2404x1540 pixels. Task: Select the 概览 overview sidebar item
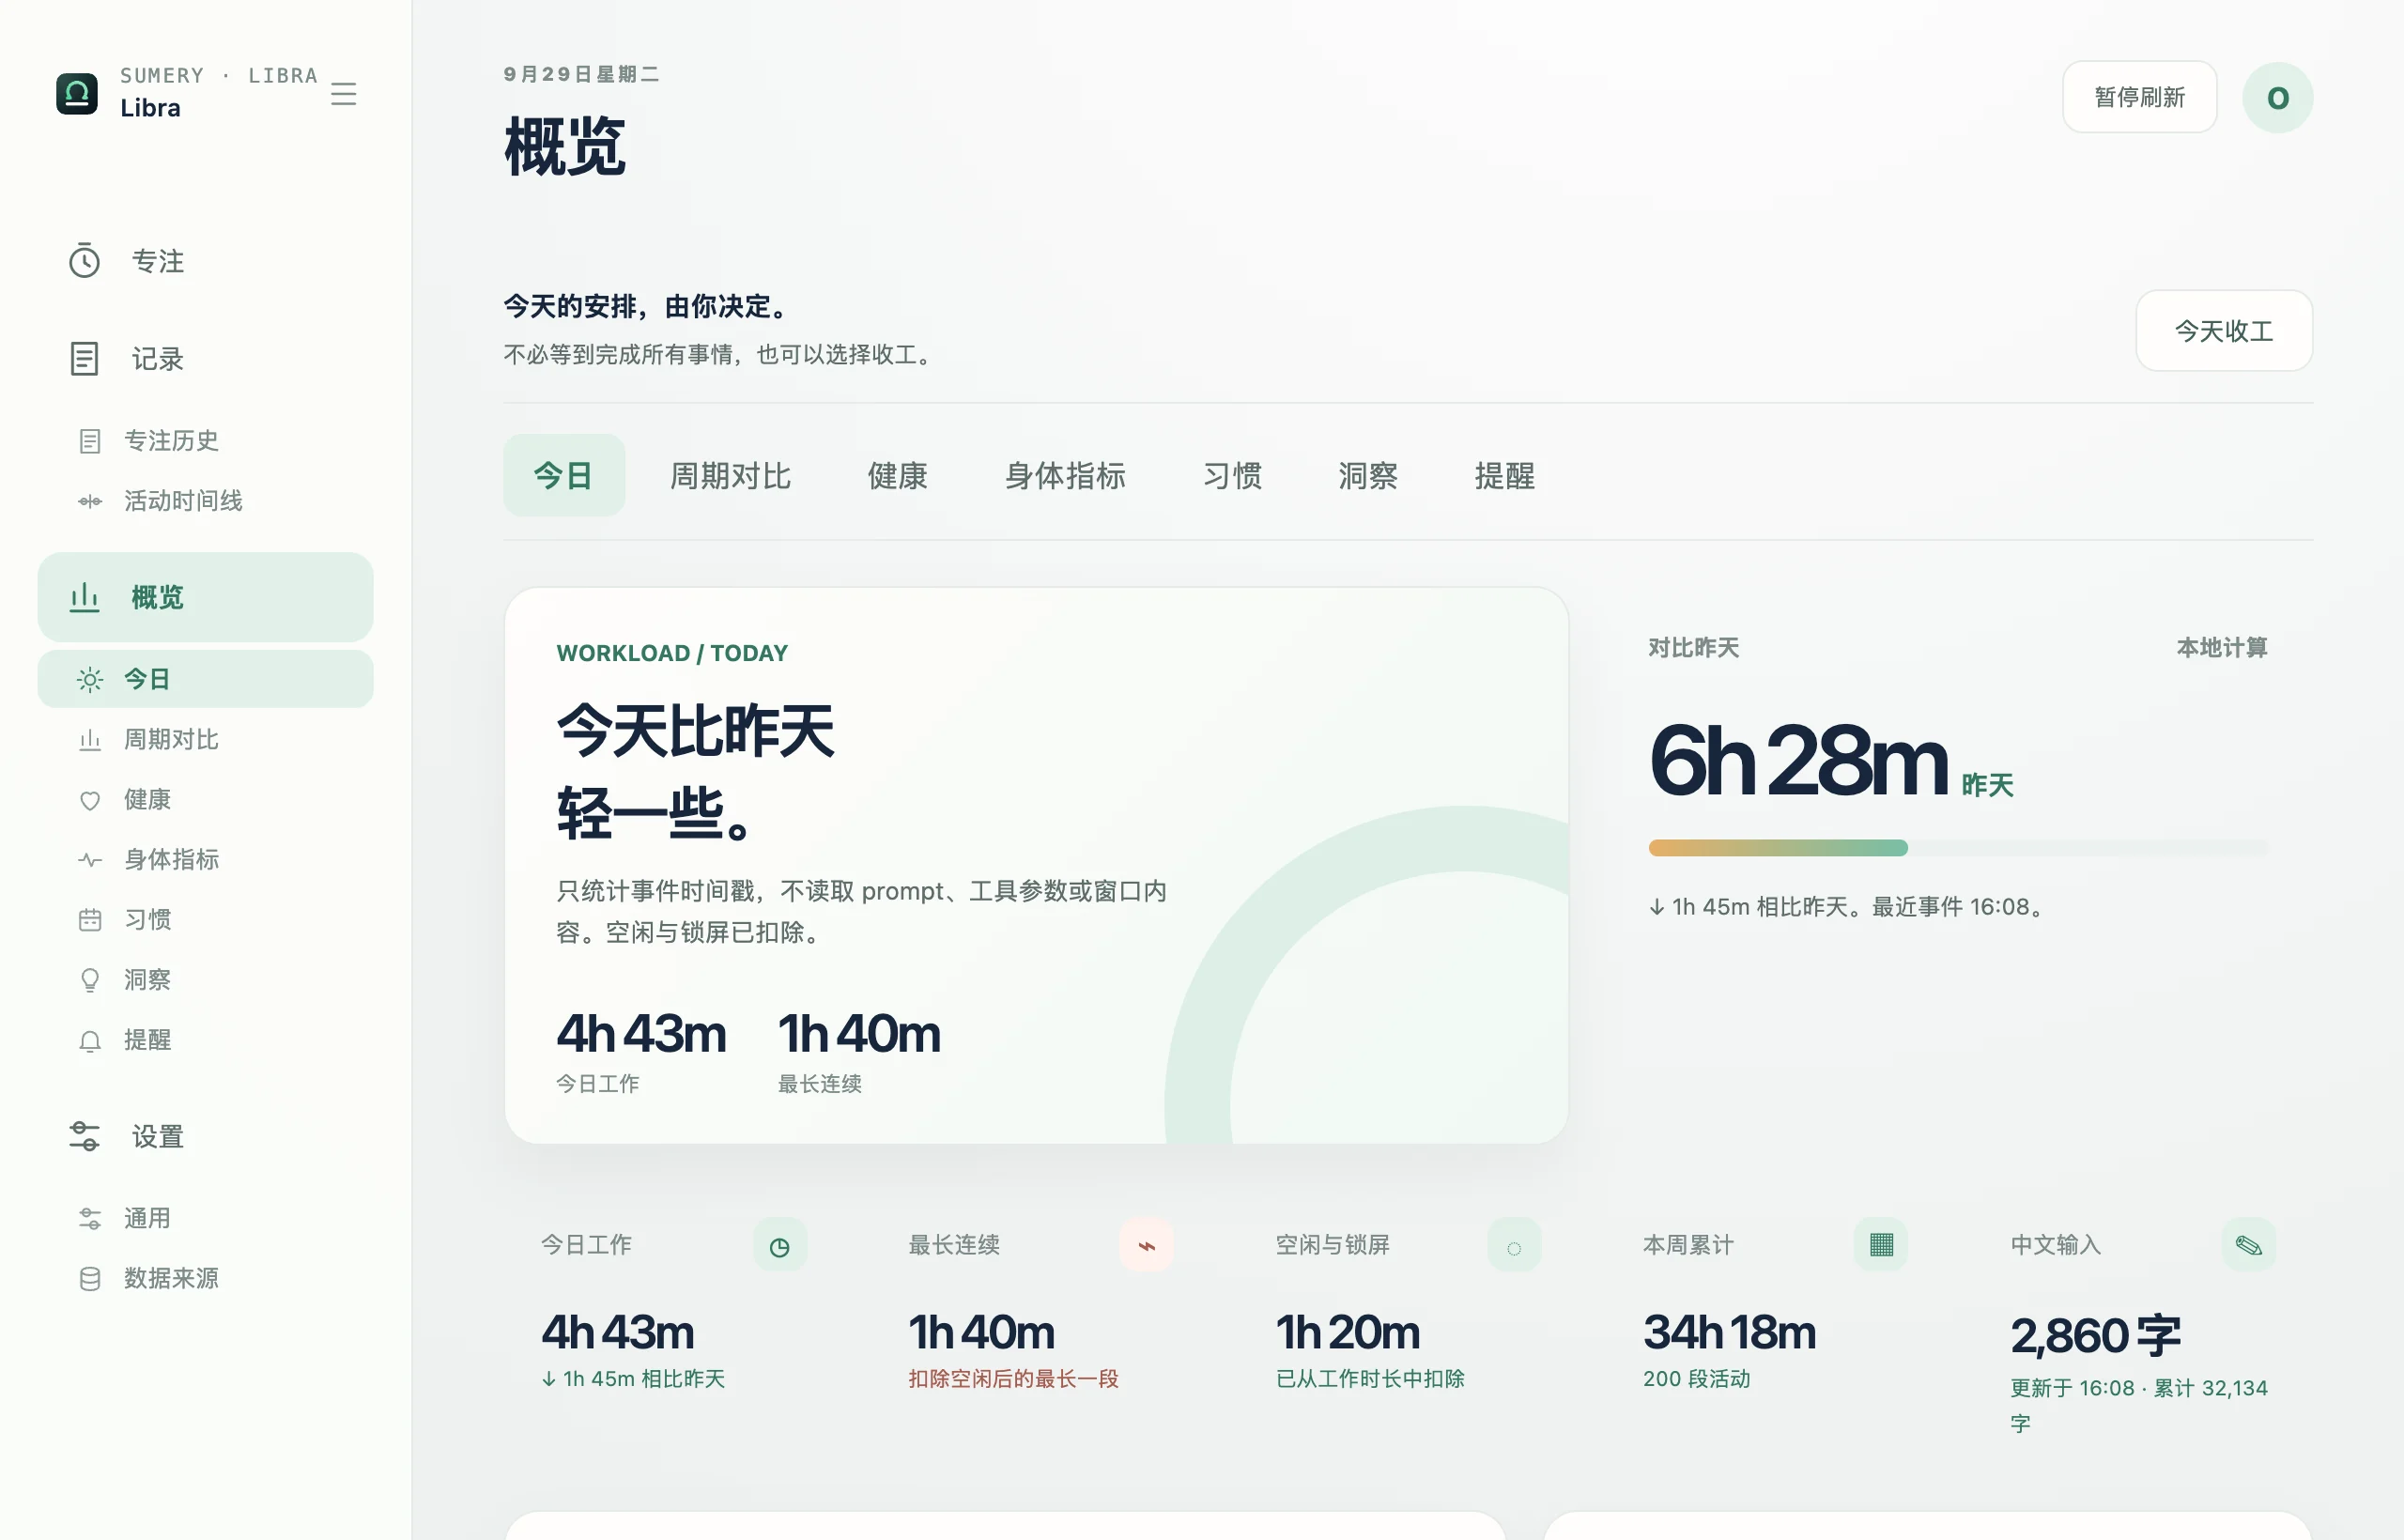205,597
